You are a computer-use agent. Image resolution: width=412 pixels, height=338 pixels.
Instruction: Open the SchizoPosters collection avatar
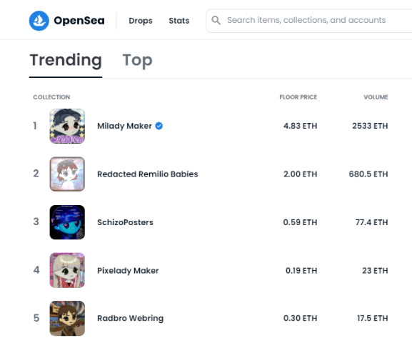[x=67, y=222]
